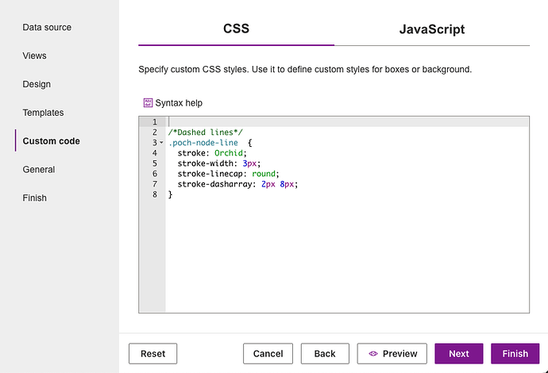Go back using the Back button
Image resolution: width=548 pixels, height=373 pixels.
(325, 354)
